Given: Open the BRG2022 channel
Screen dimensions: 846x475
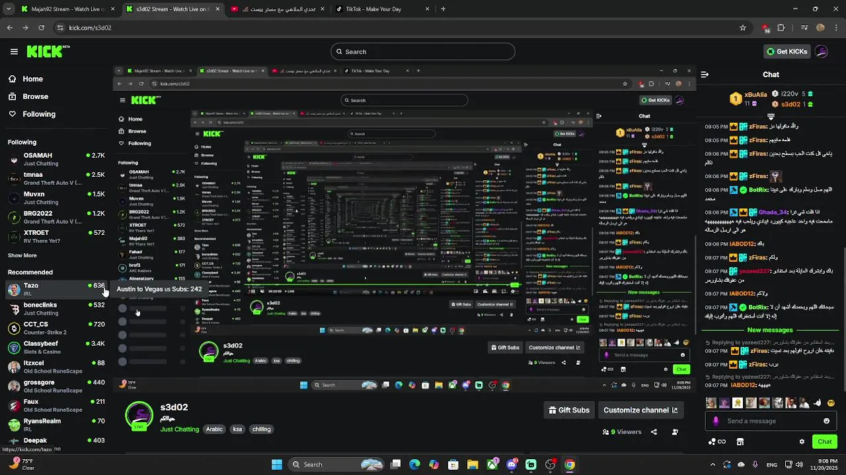Looking at the screenshot, I should (x=56, y=217).
